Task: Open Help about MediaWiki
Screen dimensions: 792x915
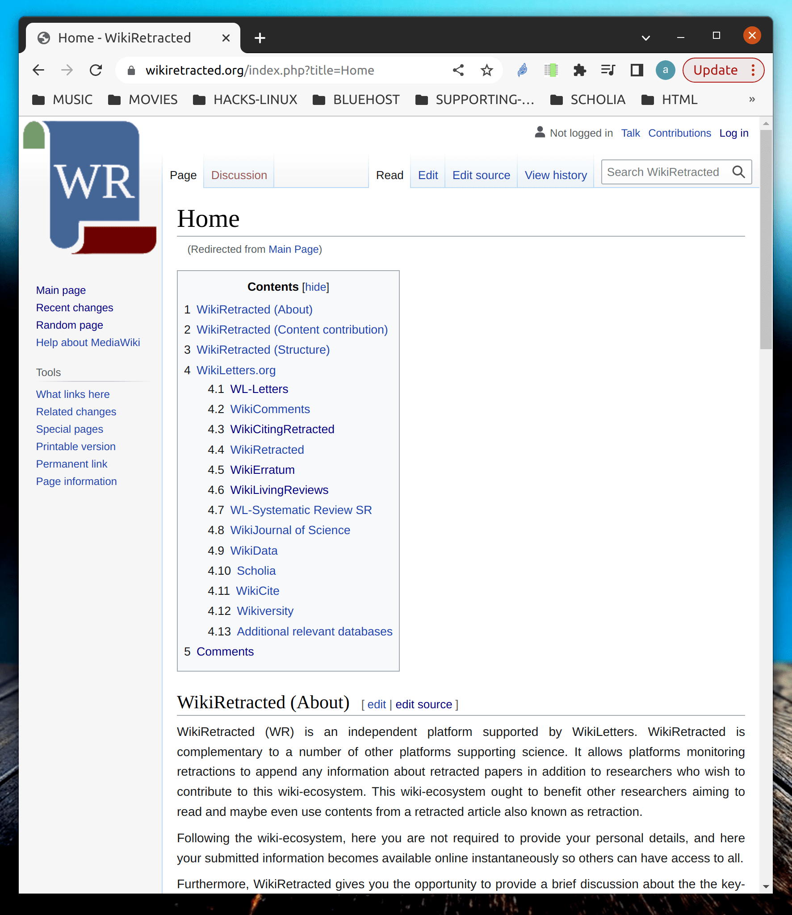Action: click(88, 343)
